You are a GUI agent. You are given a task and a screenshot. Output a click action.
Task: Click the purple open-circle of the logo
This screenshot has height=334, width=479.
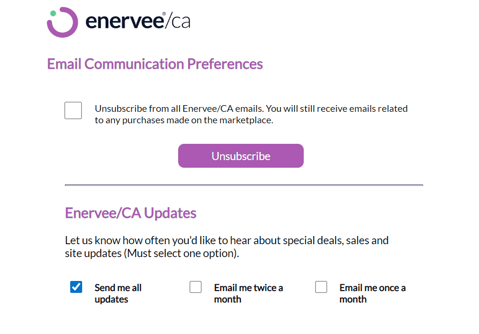coord(63,22)
